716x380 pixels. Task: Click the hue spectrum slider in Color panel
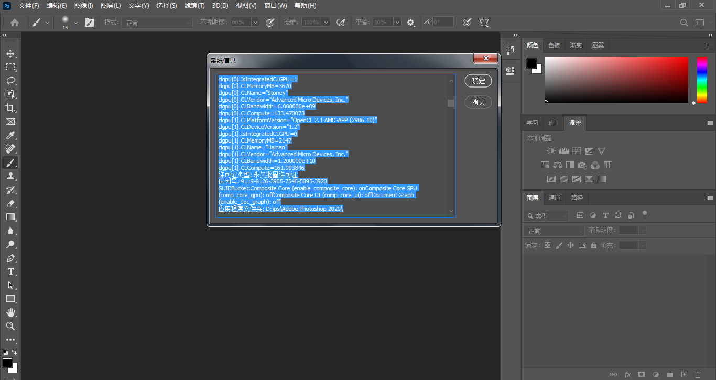(701, 80)
